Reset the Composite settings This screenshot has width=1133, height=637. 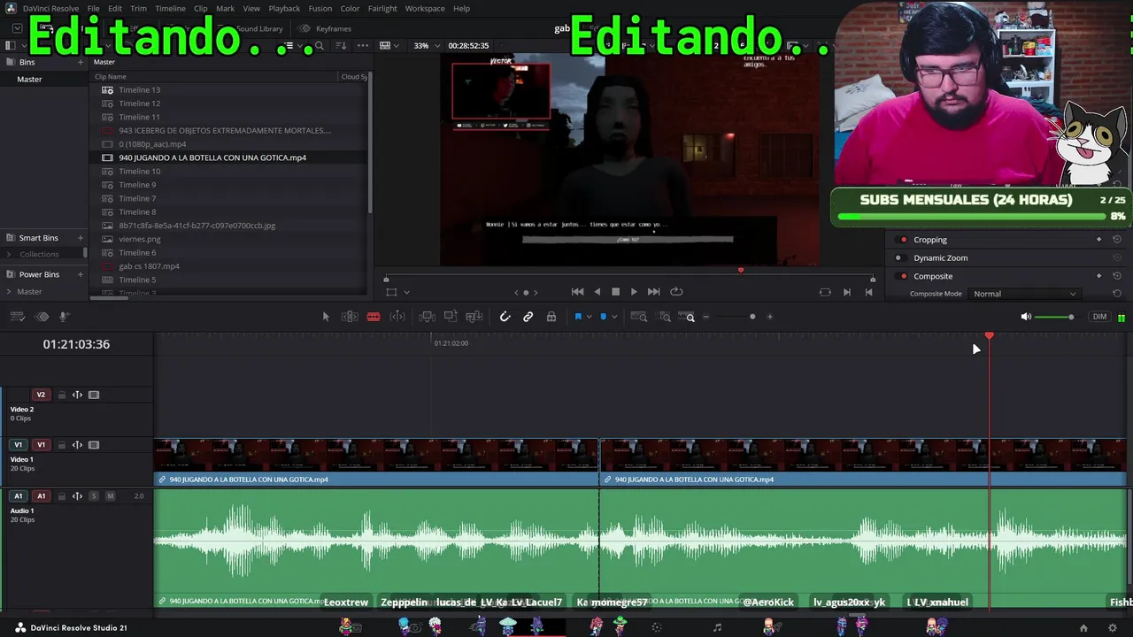tap(1117, 276)
